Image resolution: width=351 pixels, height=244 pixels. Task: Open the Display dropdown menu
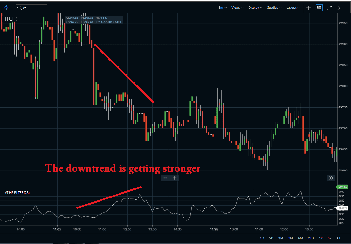(x=255, y=8)
